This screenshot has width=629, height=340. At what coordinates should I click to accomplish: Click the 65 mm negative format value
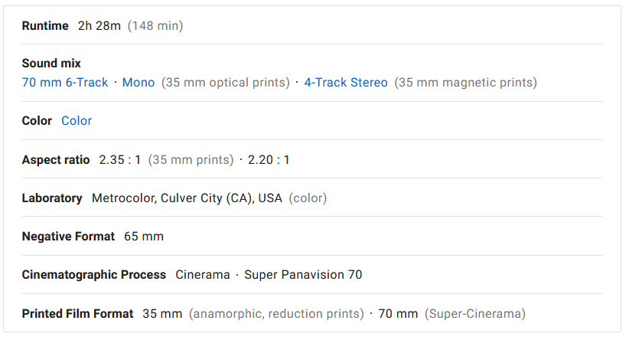[x=144, y=237]
